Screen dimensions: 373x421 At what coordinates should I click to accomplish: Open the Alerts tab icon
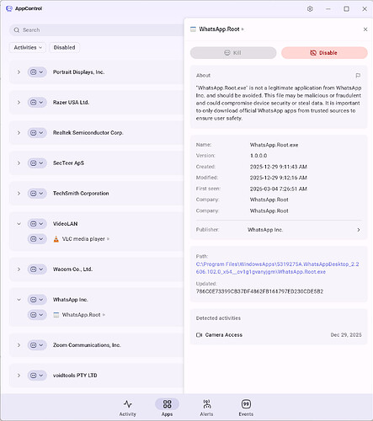[206, 404]
